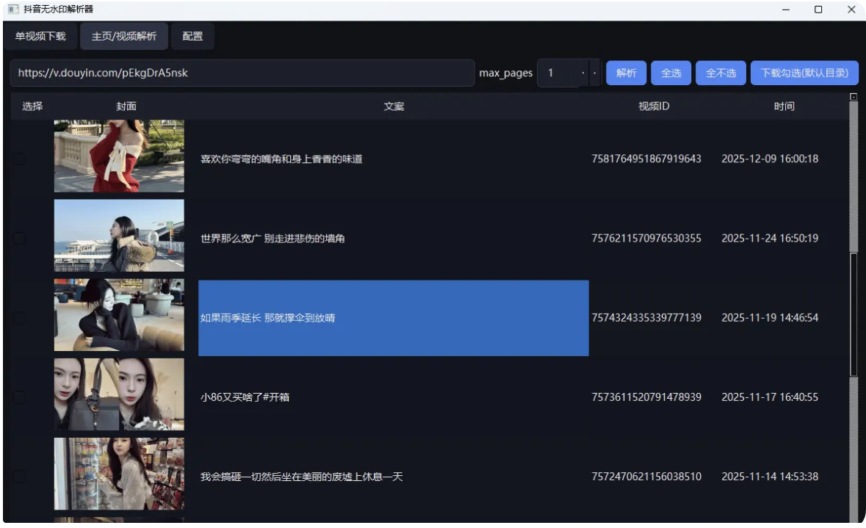Click the vertical scrollbar thumb of the table
Screen dimensions: 866x528
854,314
